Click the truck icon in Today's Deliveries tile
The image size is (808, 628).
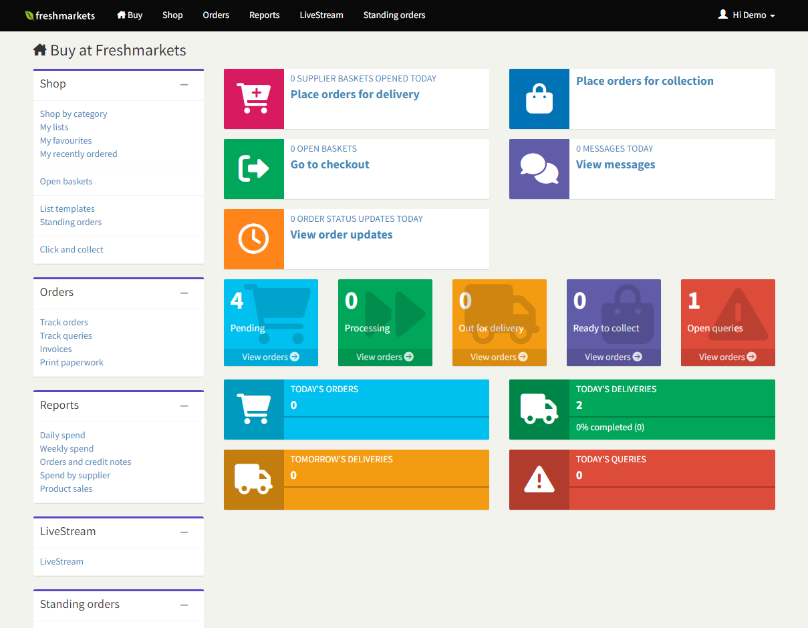point(539,410)
